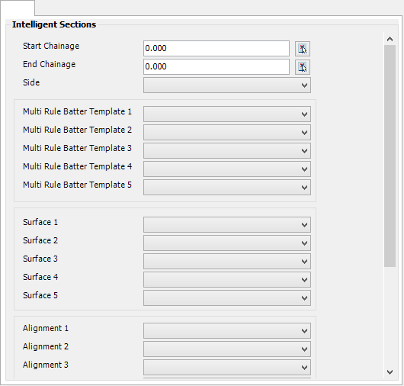Open the Alignment 3 dropdown
The height and width of the screenshot is (386, 404).
(x=227, y=367)
